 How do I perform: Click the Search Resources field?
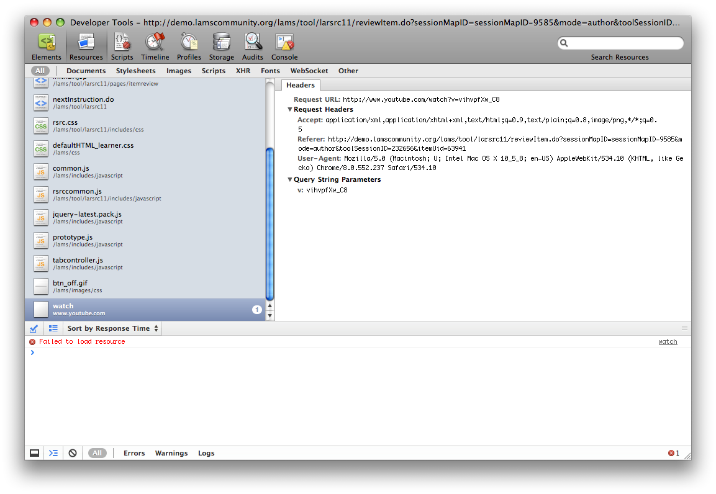(x=624, y=43)
